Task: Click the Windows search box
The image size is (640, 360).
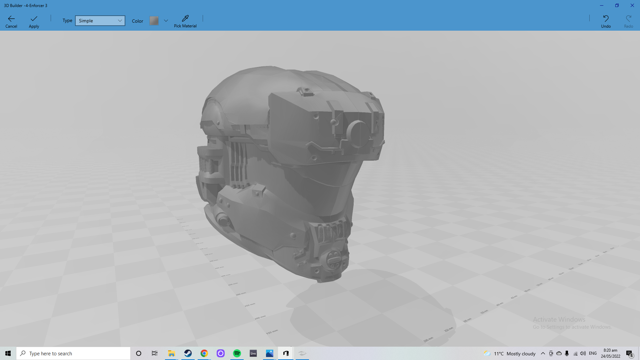Action: tap(73, 353)
